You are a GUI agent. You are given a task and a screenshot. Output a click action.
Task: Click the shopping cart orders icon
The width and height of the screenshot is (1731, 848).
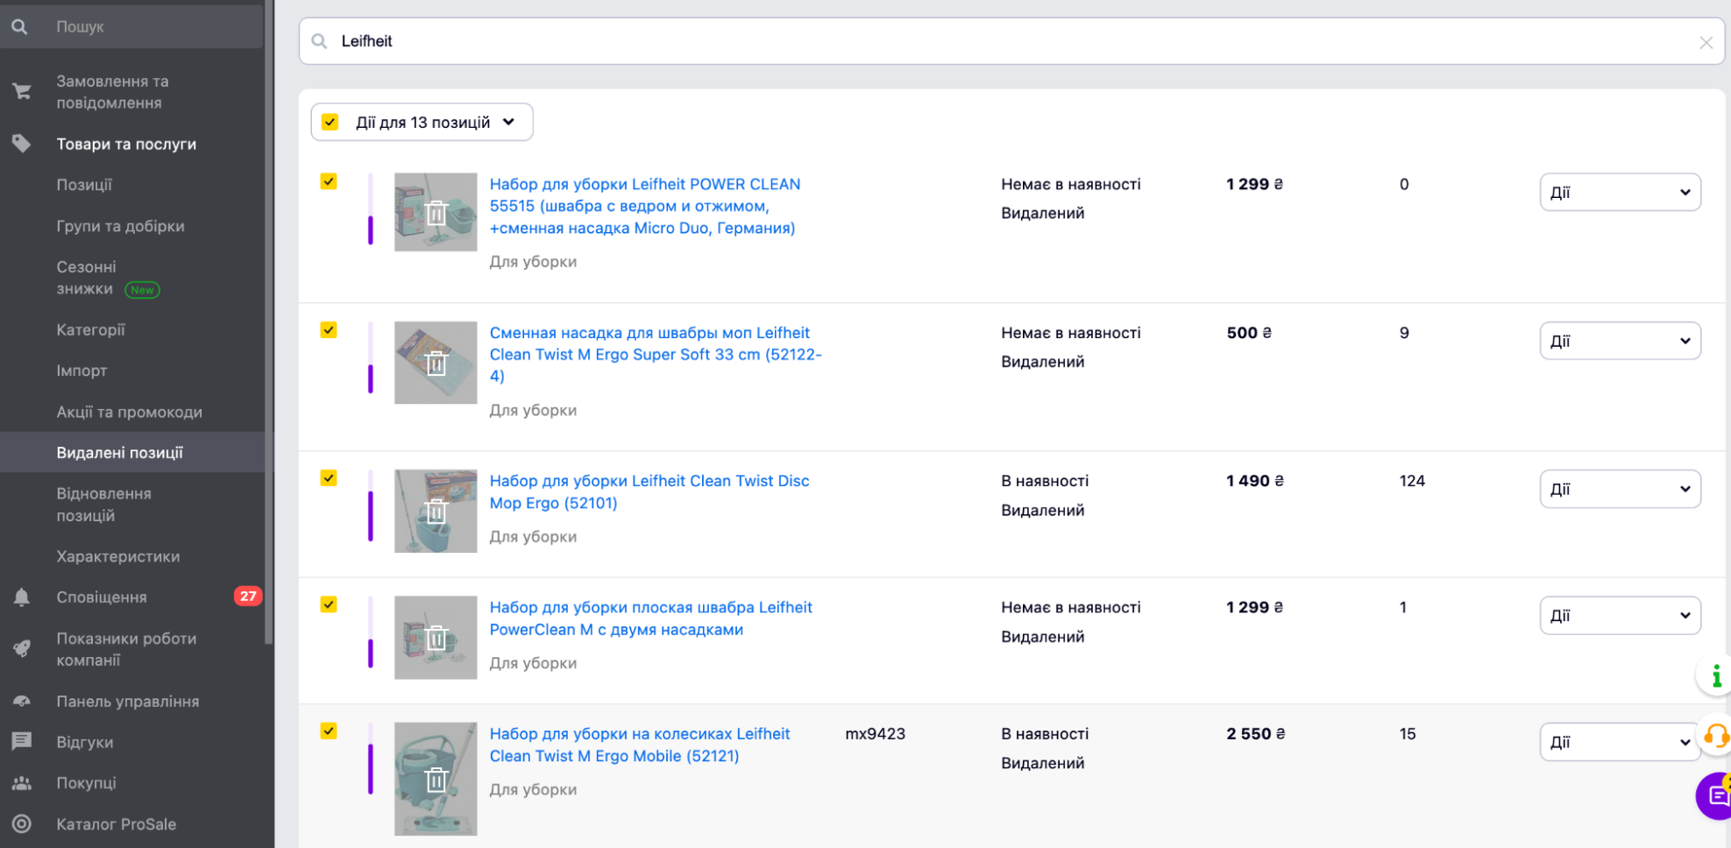[22, 91]
